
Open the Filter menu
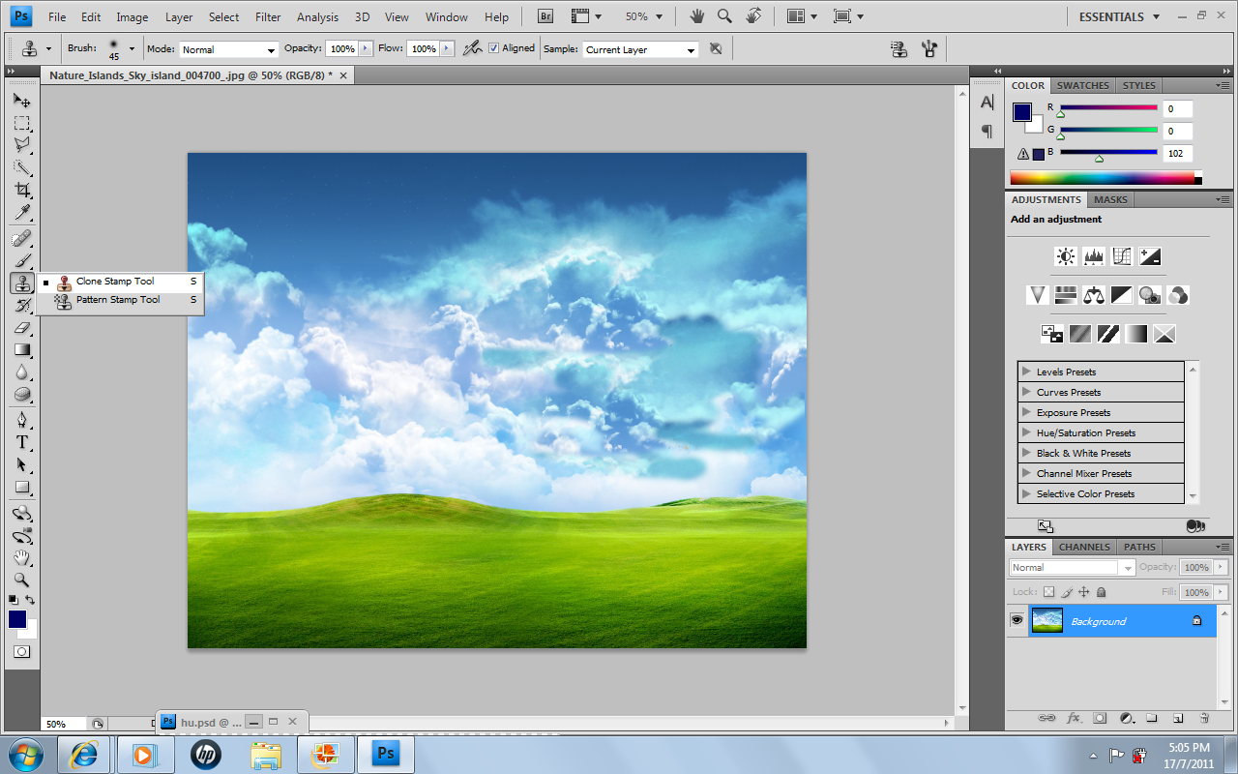tap(268, 16)
